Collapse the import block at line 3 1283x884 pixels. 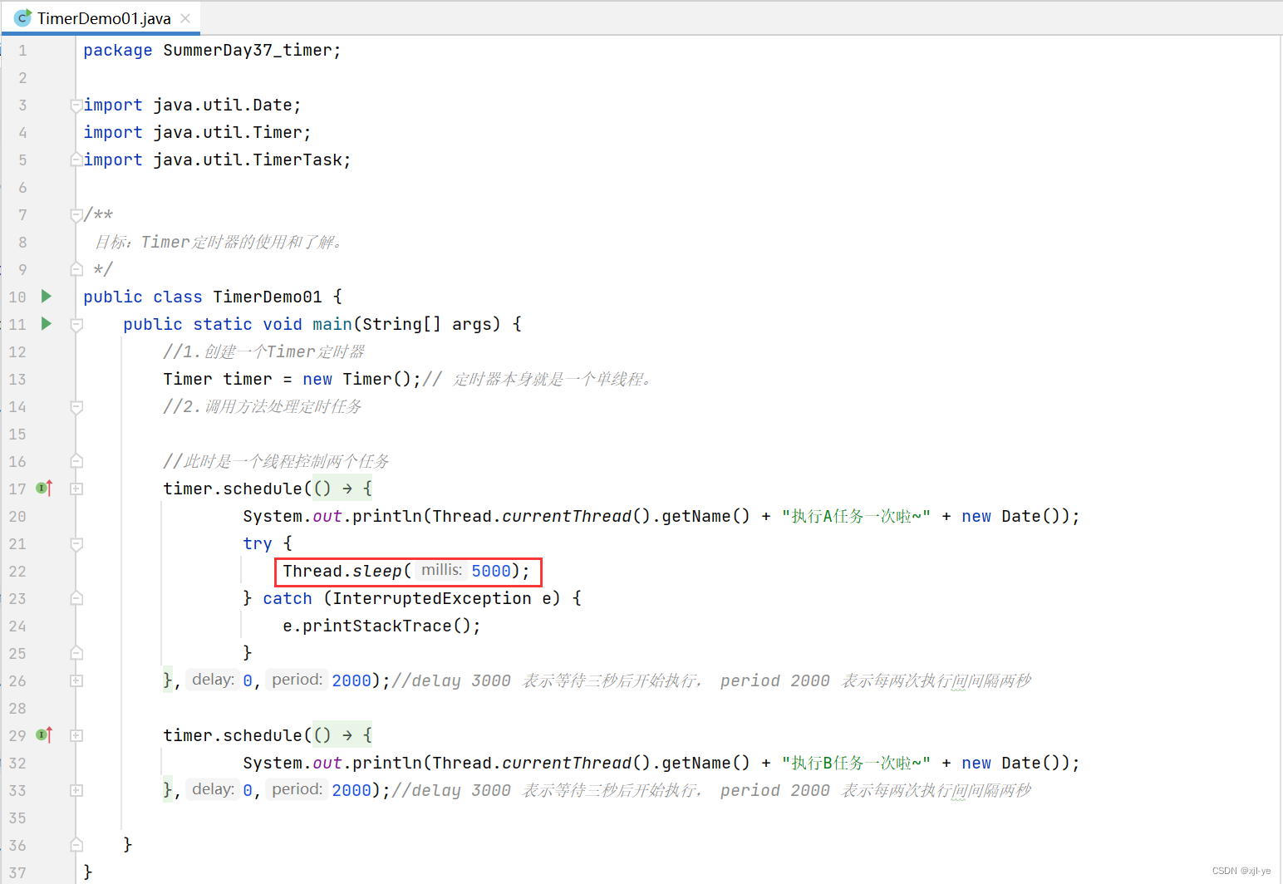(76, 105)
